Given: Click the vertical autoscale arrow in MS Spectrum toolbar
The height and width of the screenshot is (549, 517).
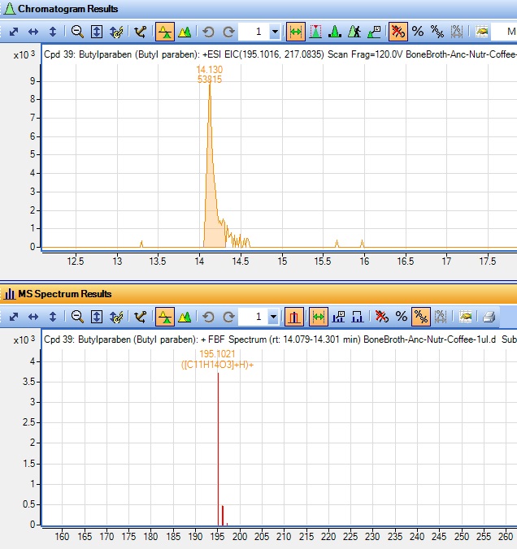Looking at the screenshot, I should [53, 316].
